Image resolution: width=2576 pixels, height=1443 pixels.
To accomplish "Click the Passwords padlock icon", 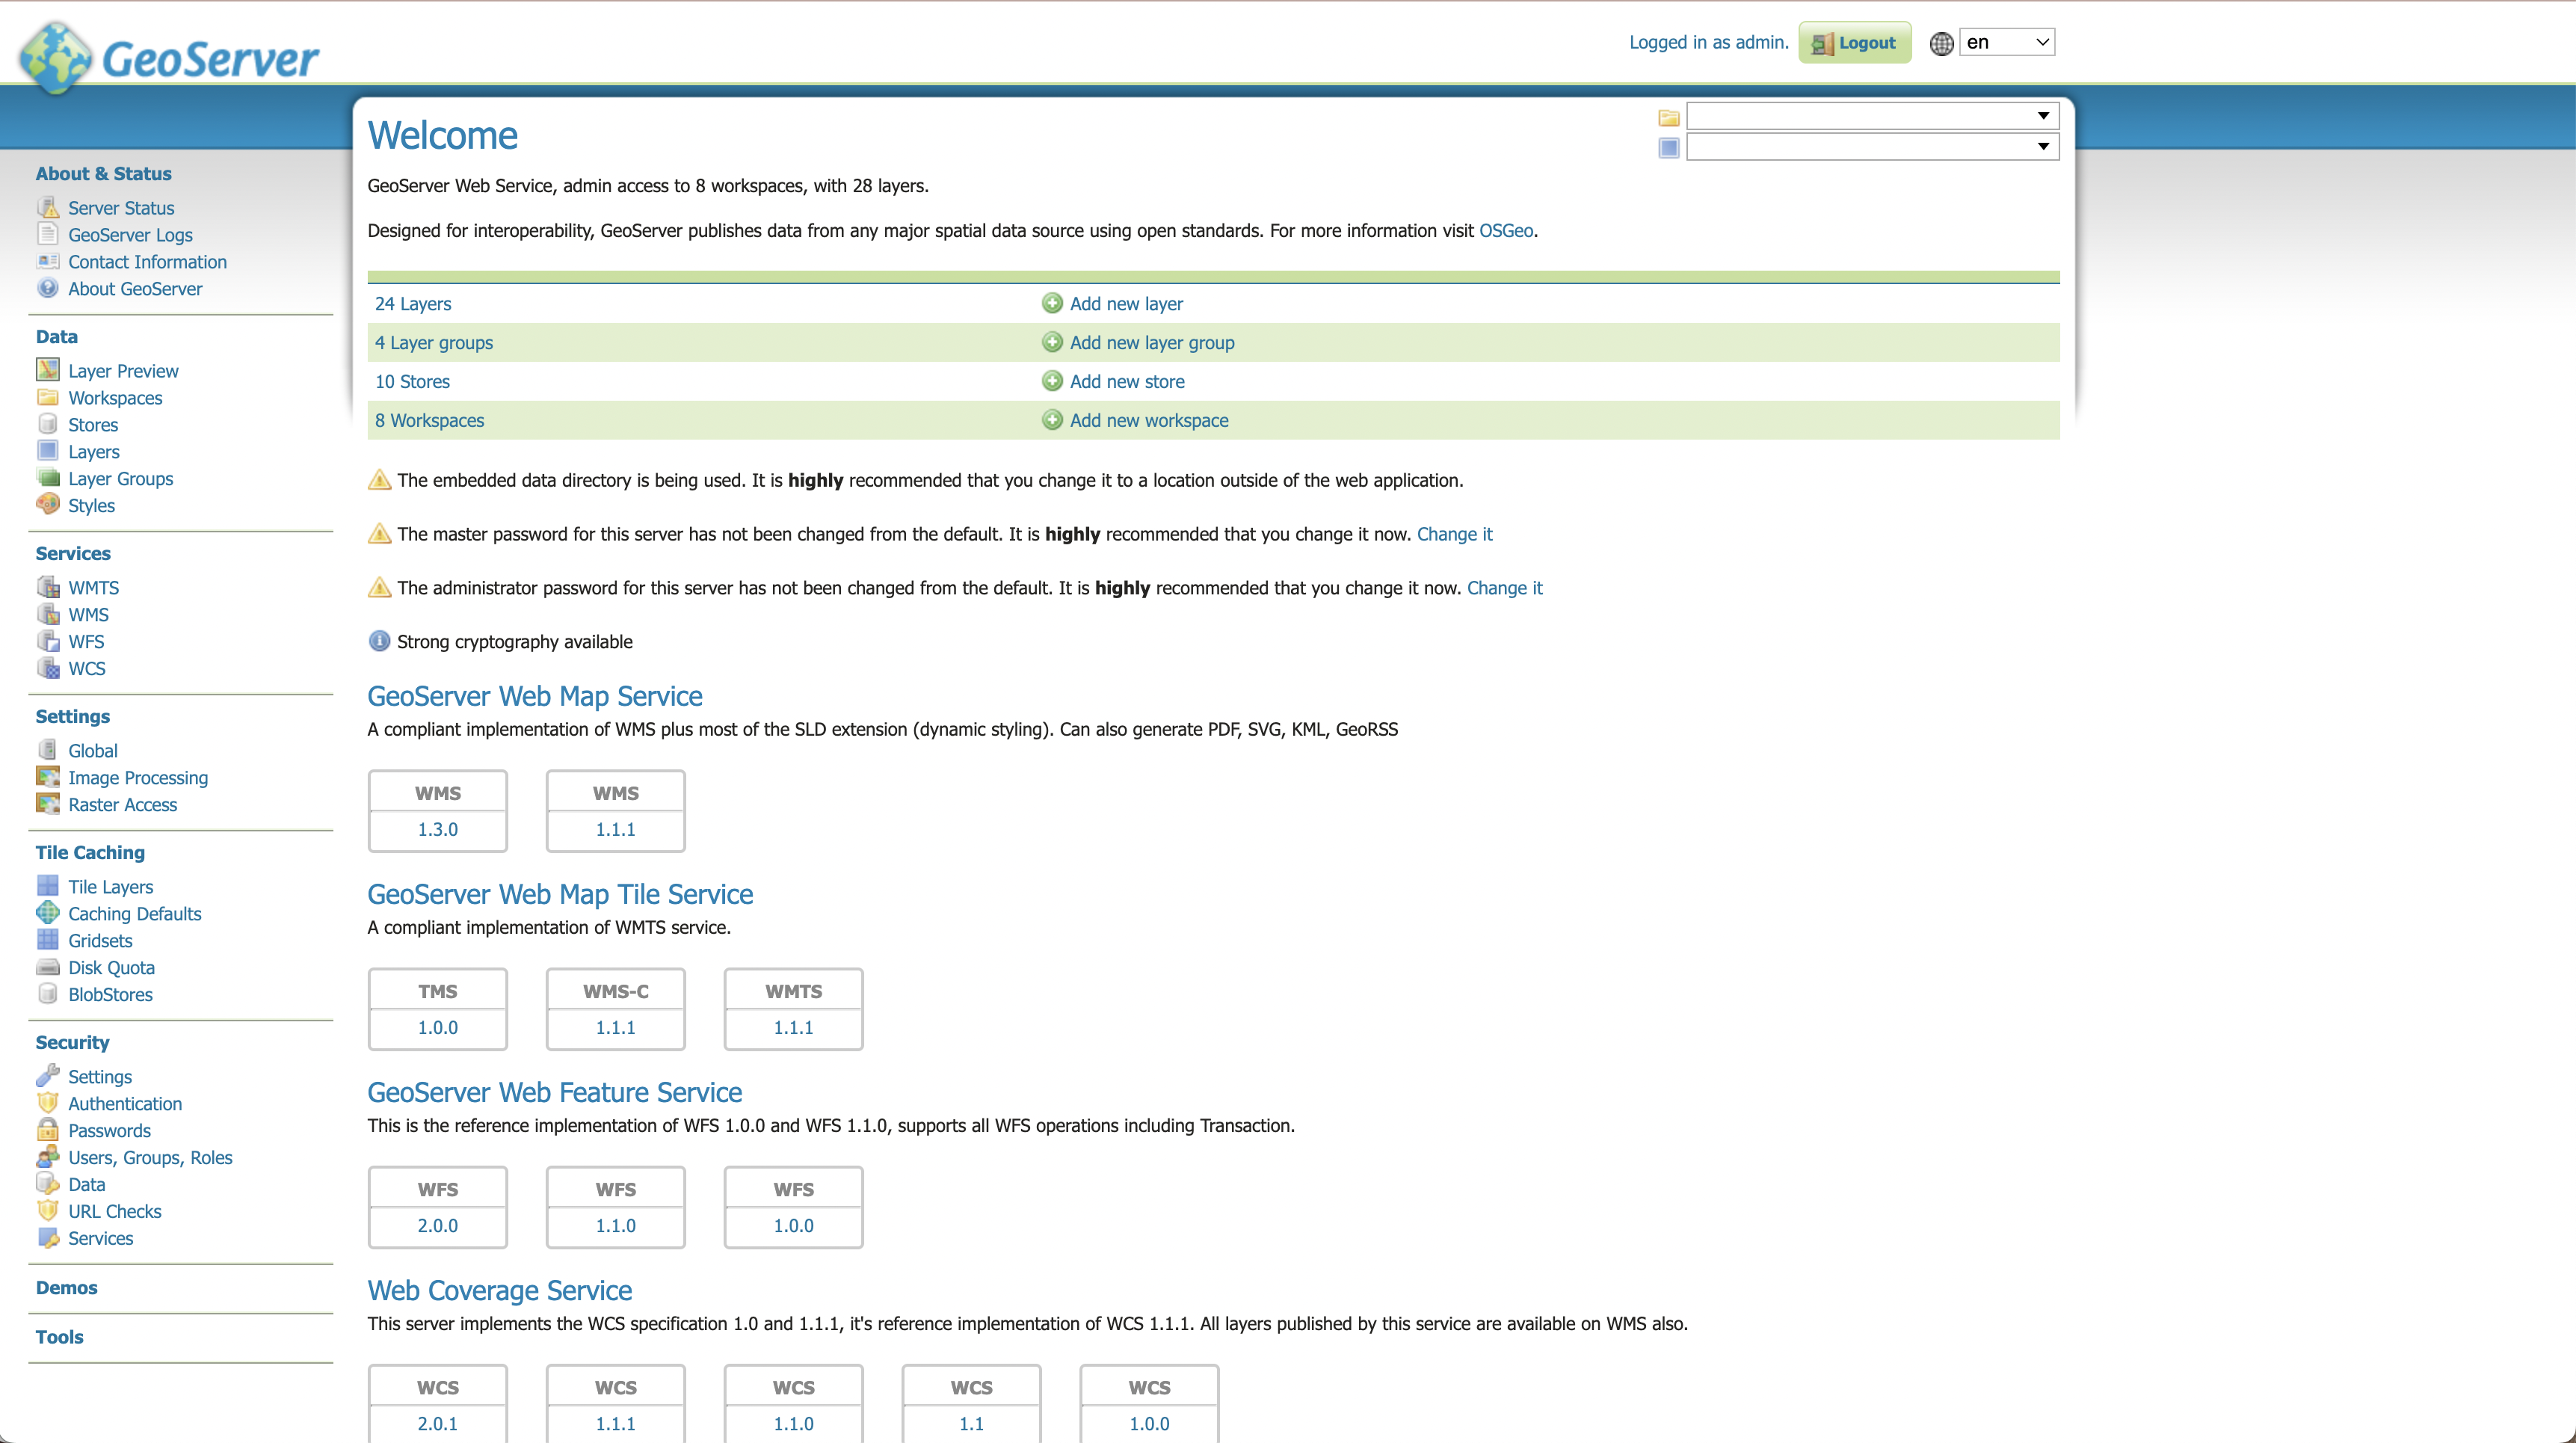I will tap(47, 1130).
